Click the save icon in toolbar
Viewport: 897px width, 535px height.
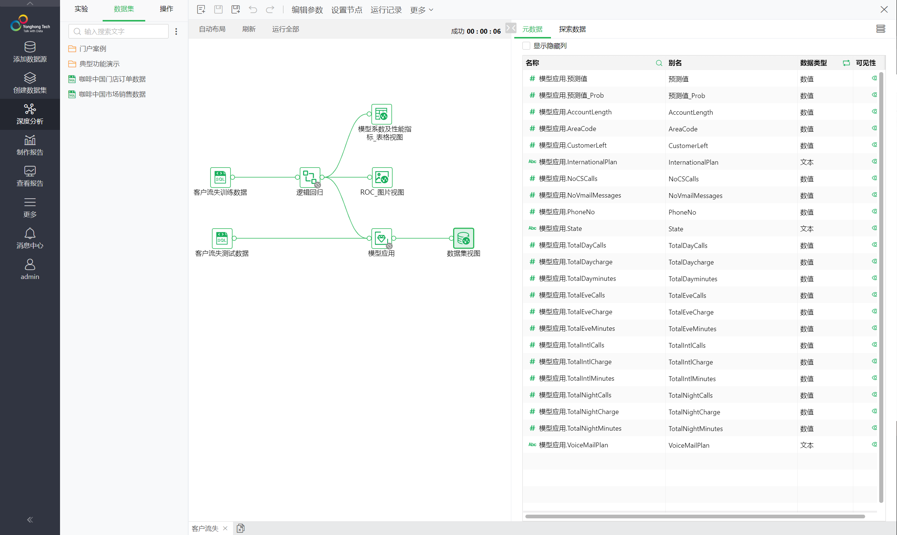(x=219, y=10)
